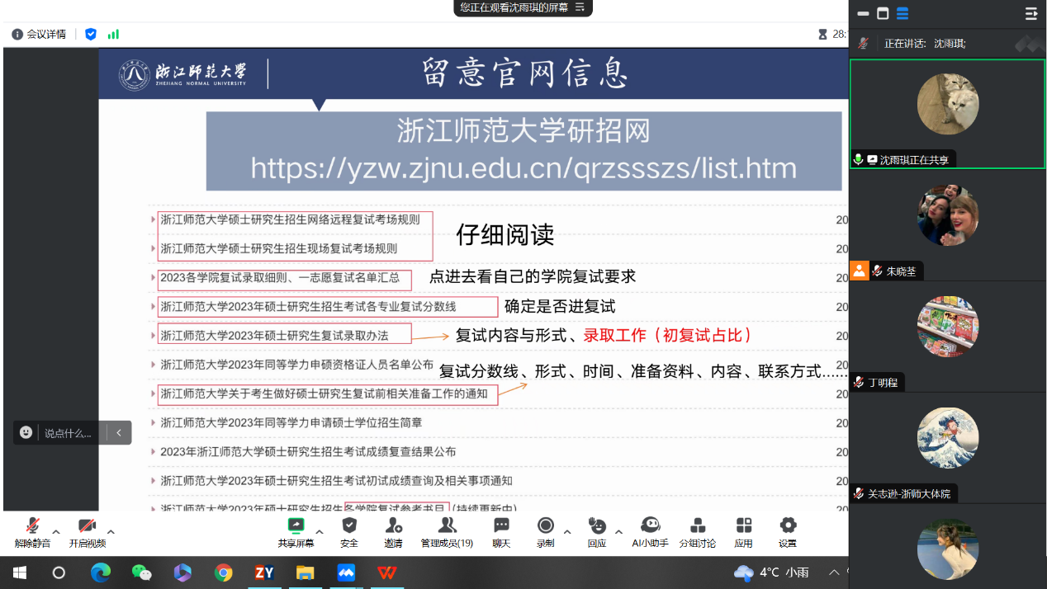Open the 应用 (Apps) panel
This screenshot has width=1047, height=589.
(x=743, y=531)
